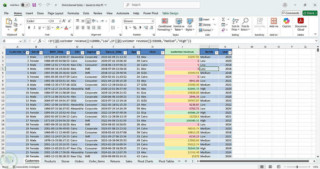Apply percent style to cell
This screenshot has width=320, height=169.
(135, 28)
